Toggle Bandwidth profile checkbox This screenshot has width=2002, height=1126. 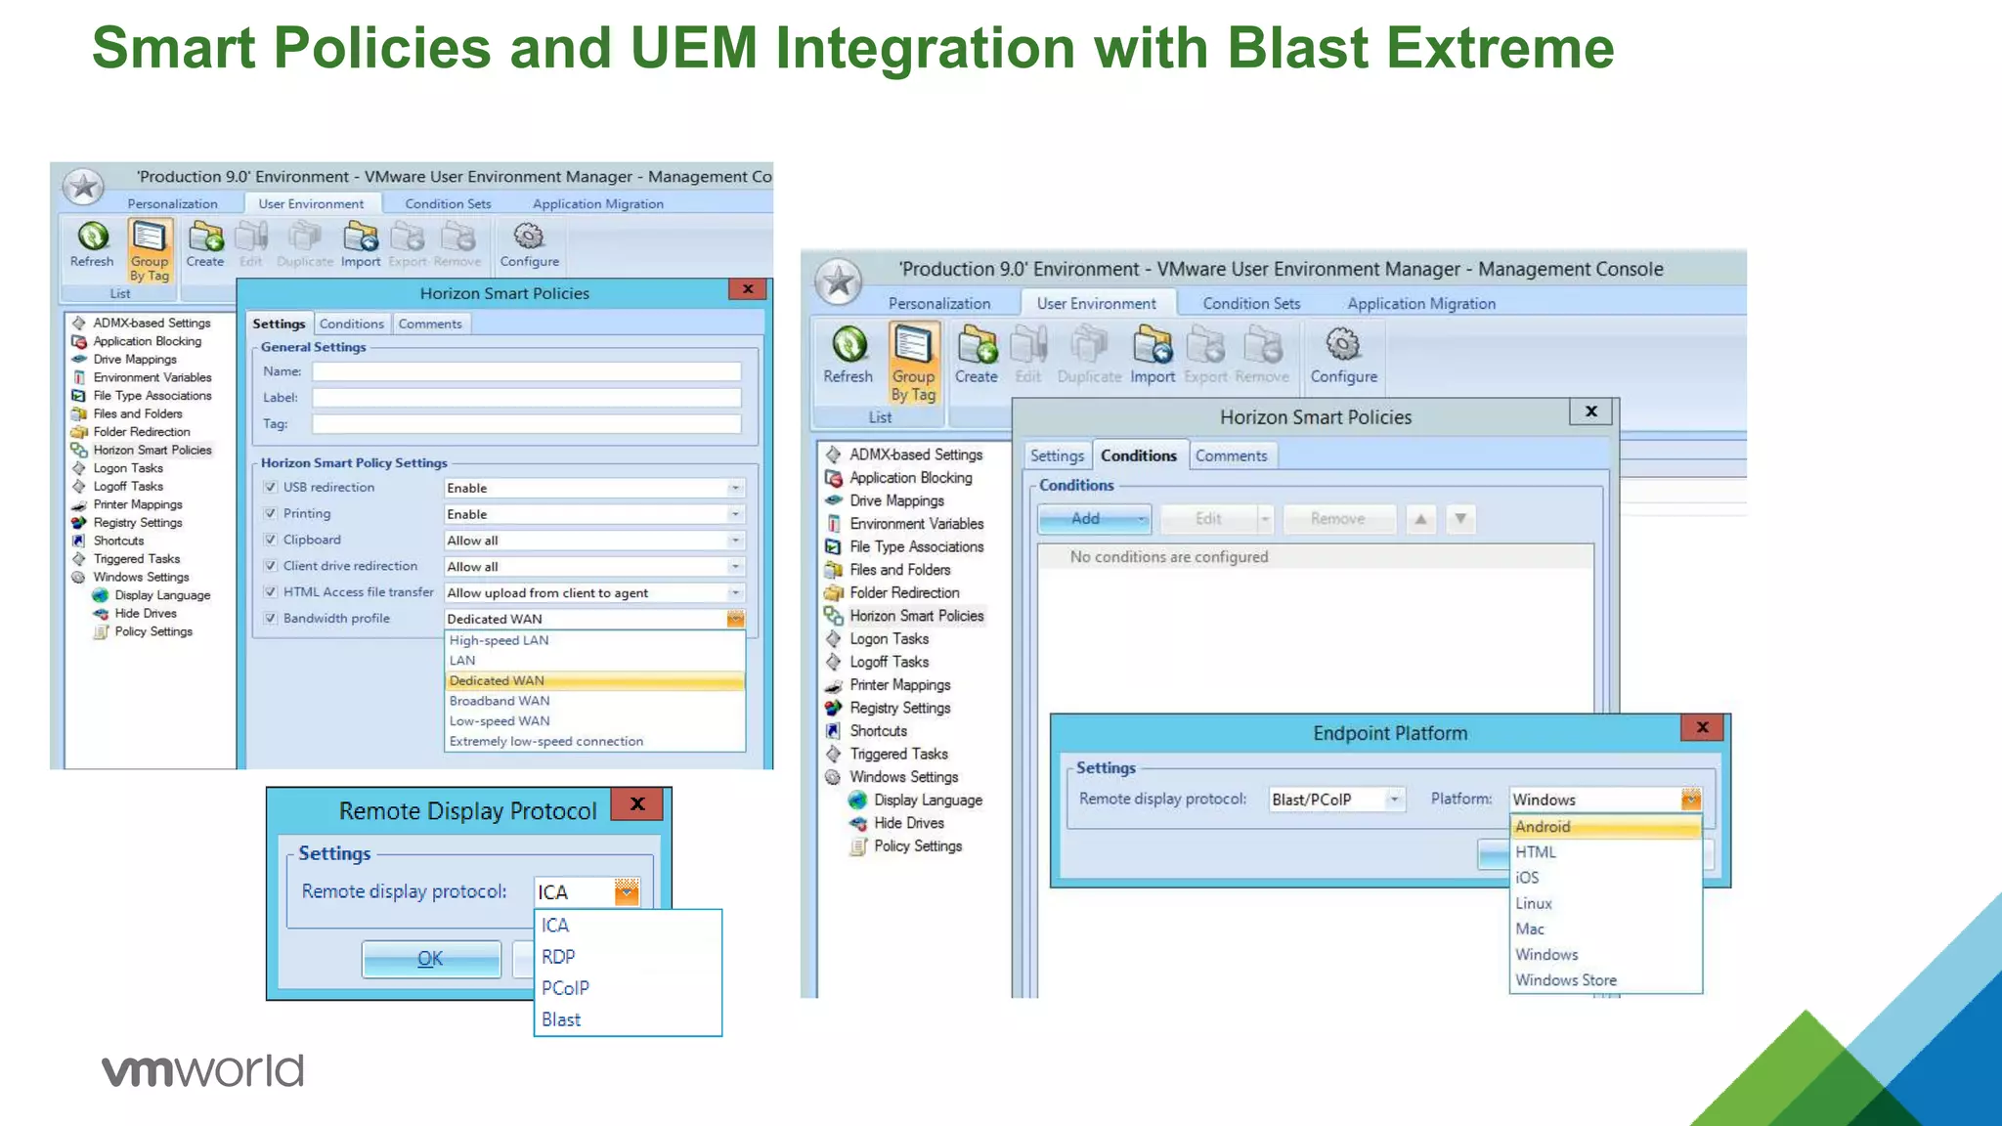271,618
